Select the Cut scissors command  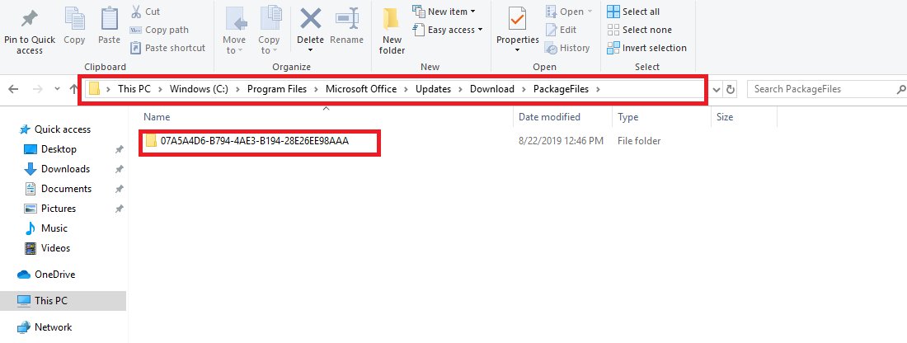(x=145, y=12)
